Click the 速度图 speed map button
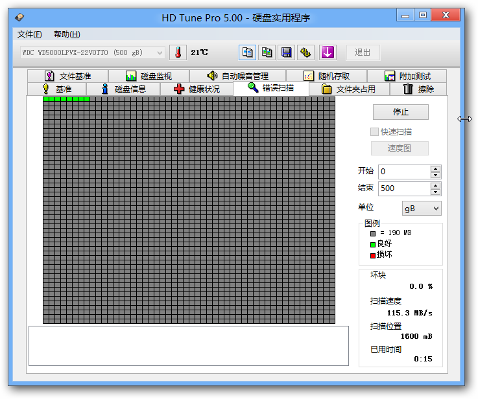 [400, 148]
